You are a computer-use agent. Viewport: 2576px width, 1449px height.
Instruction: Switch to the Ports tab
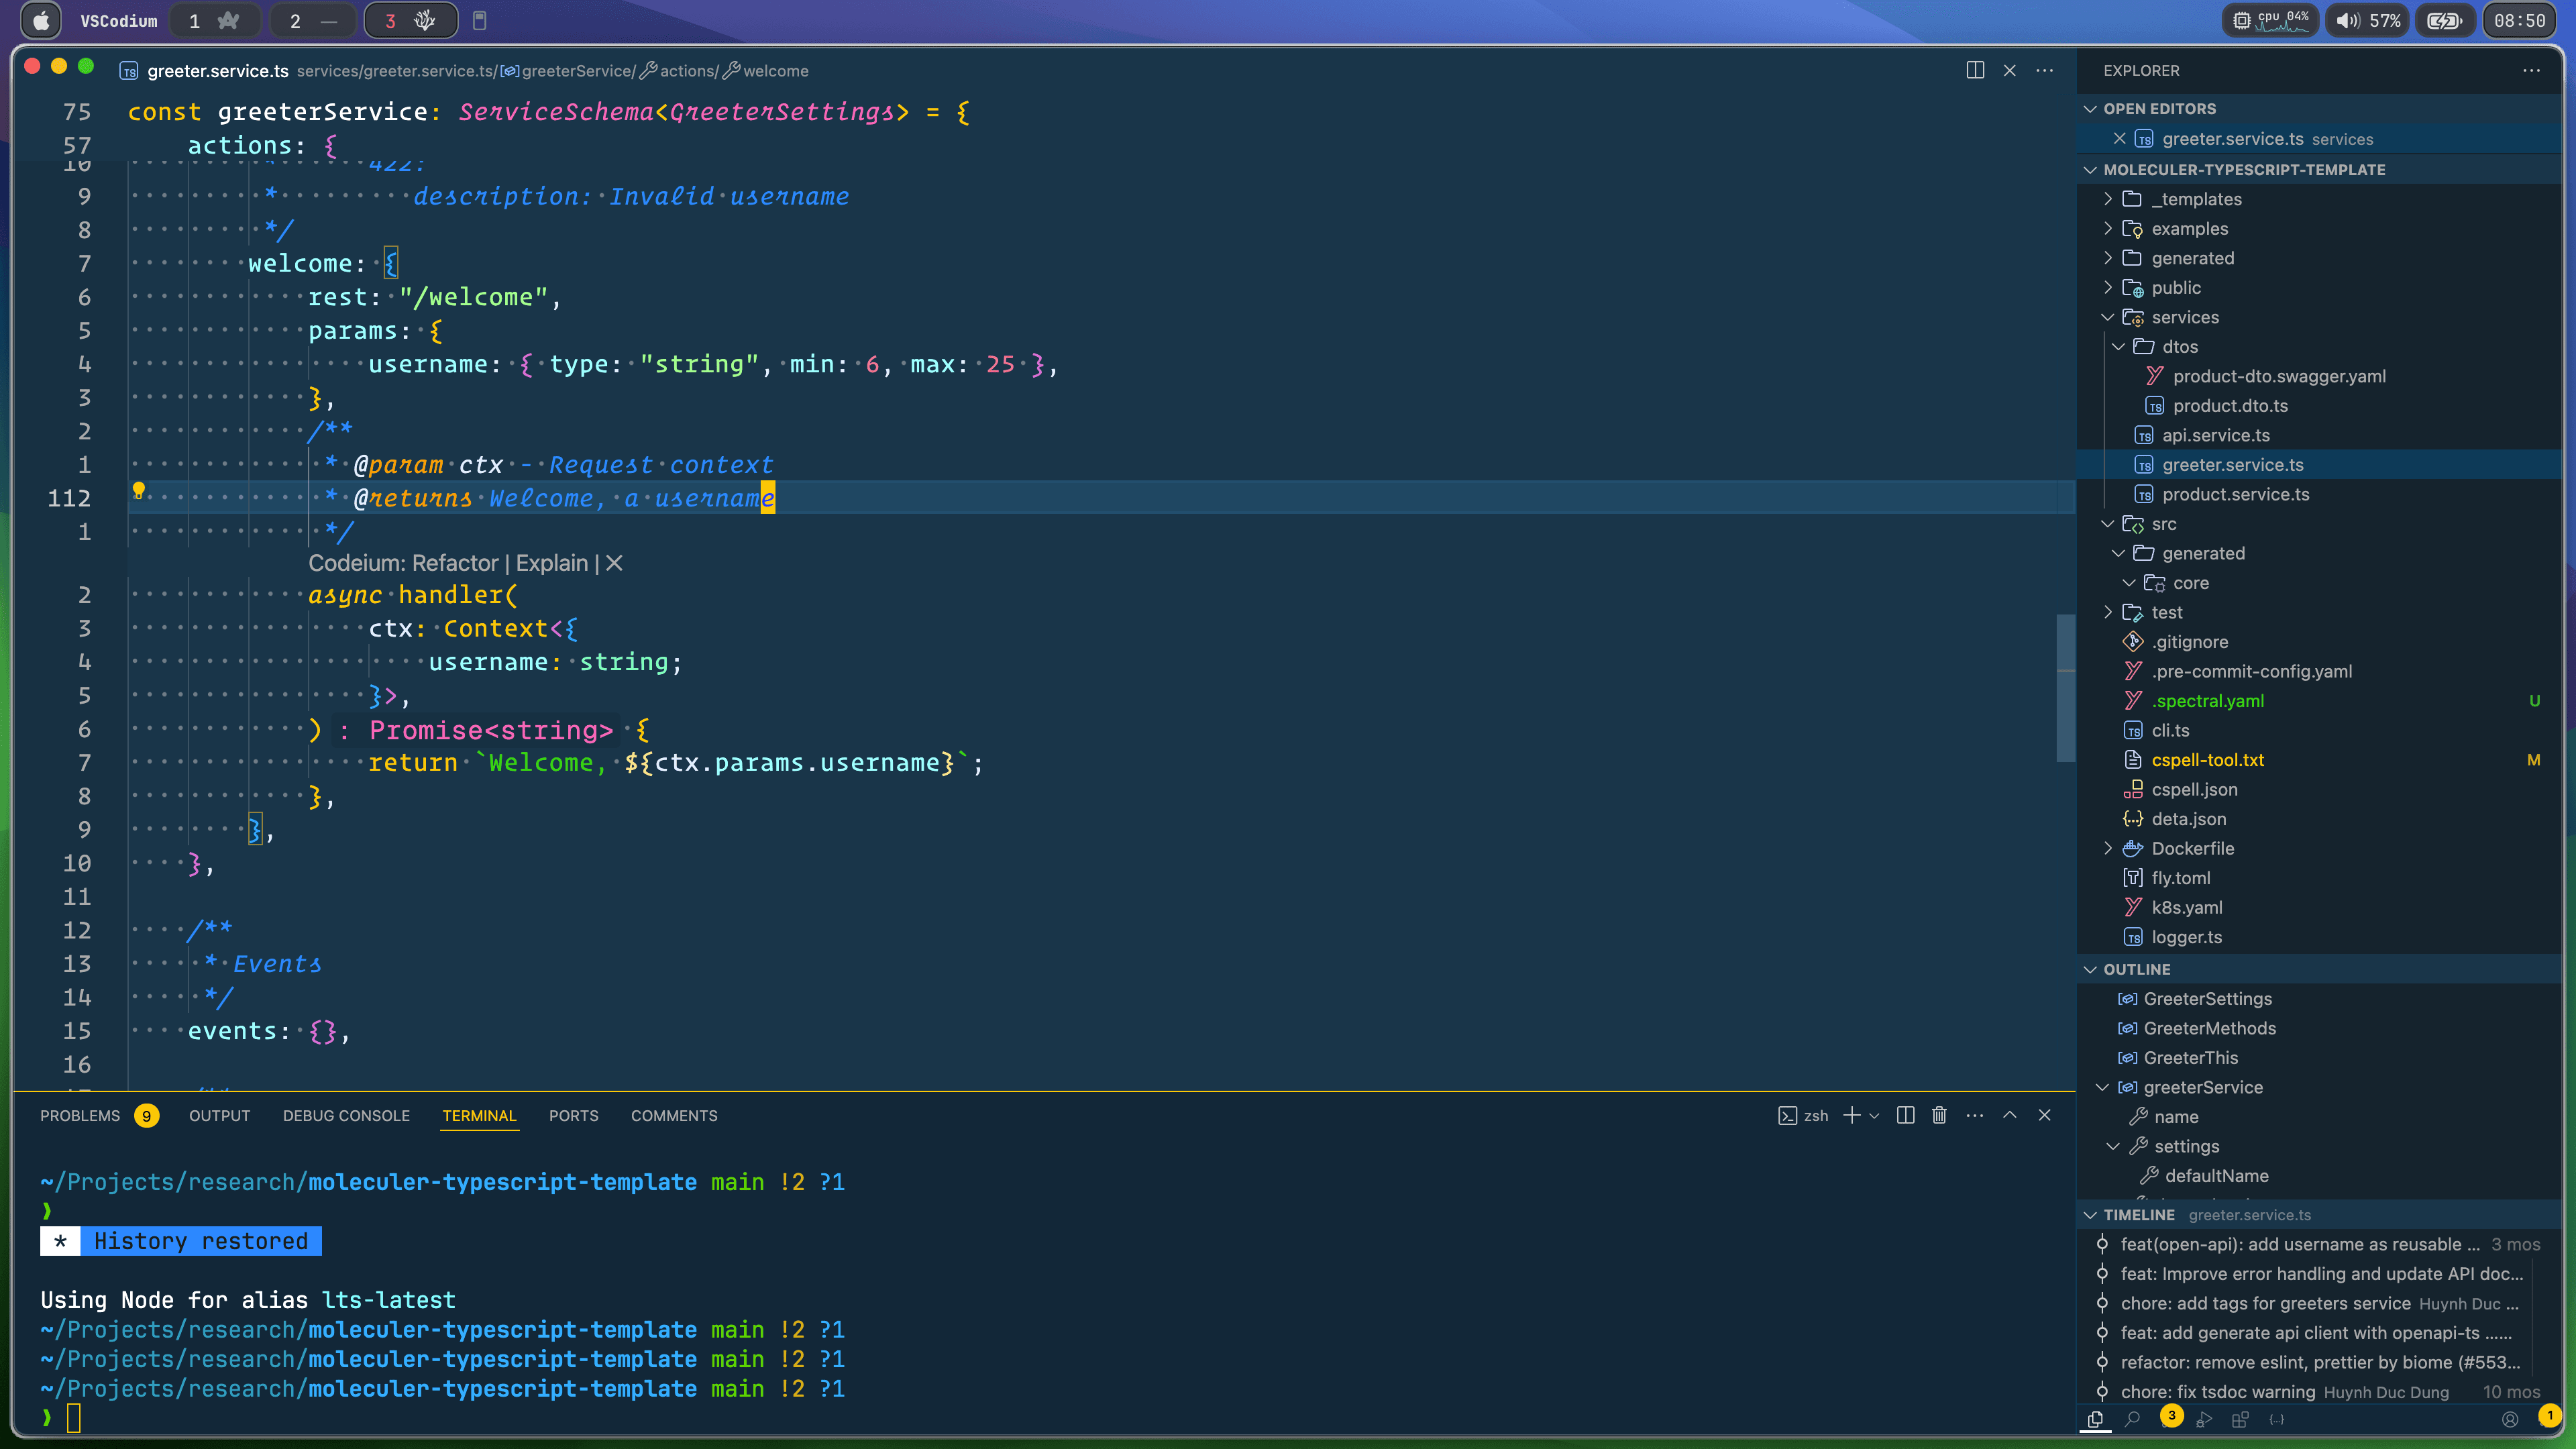573,1115
